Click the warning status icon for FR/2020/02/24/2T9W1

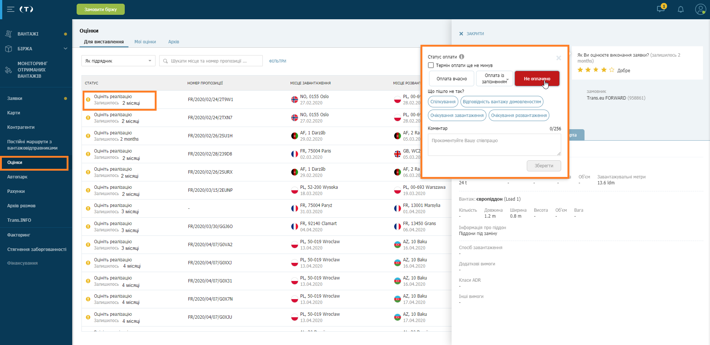[x=88, y=100]
